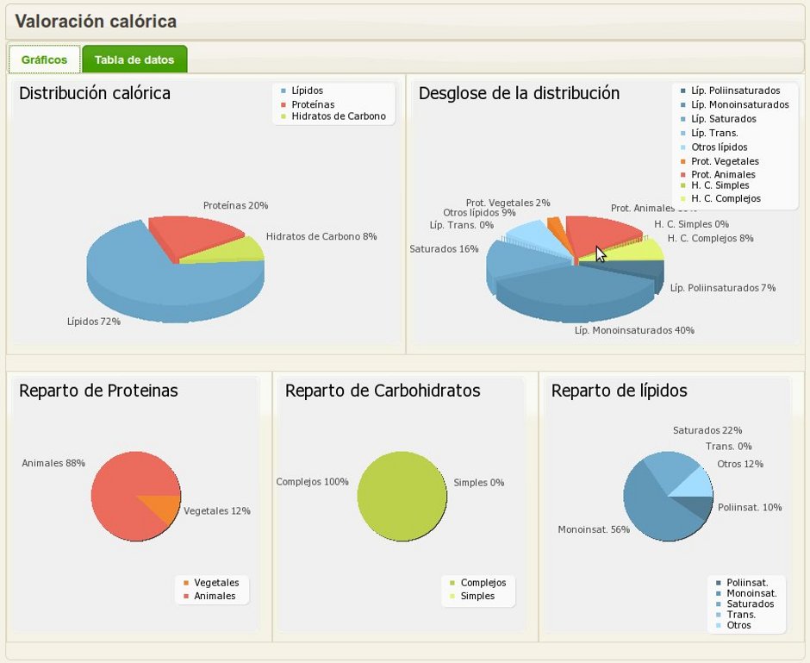This screenshot has height=663, width=810.
Task: Click the Prot. Vegetales legend entry
Action: click(720, 161)
